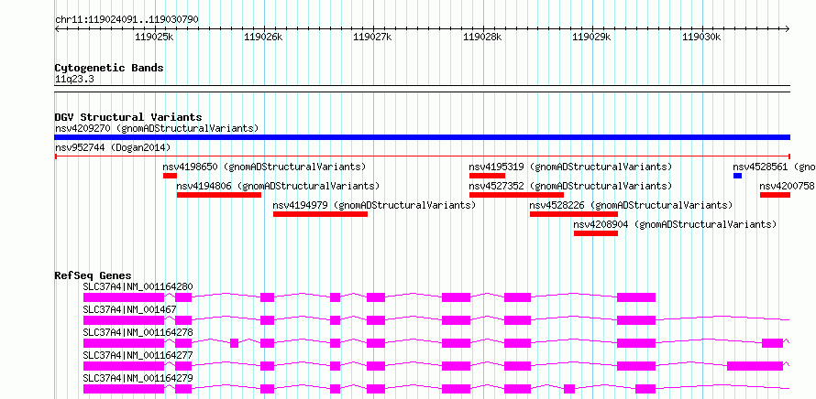Click the 119029k ruler tick label
The width and height of the screenshot is (816, 399).
(x=591, y=37)
